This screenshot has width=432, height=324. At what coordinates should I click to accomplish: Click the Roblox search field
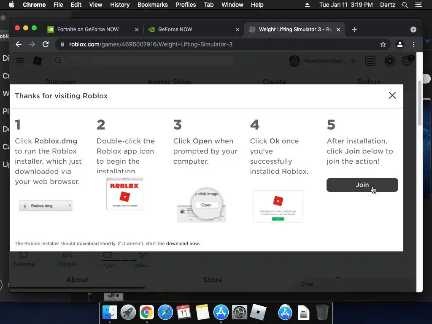click(x=143, y=61)
